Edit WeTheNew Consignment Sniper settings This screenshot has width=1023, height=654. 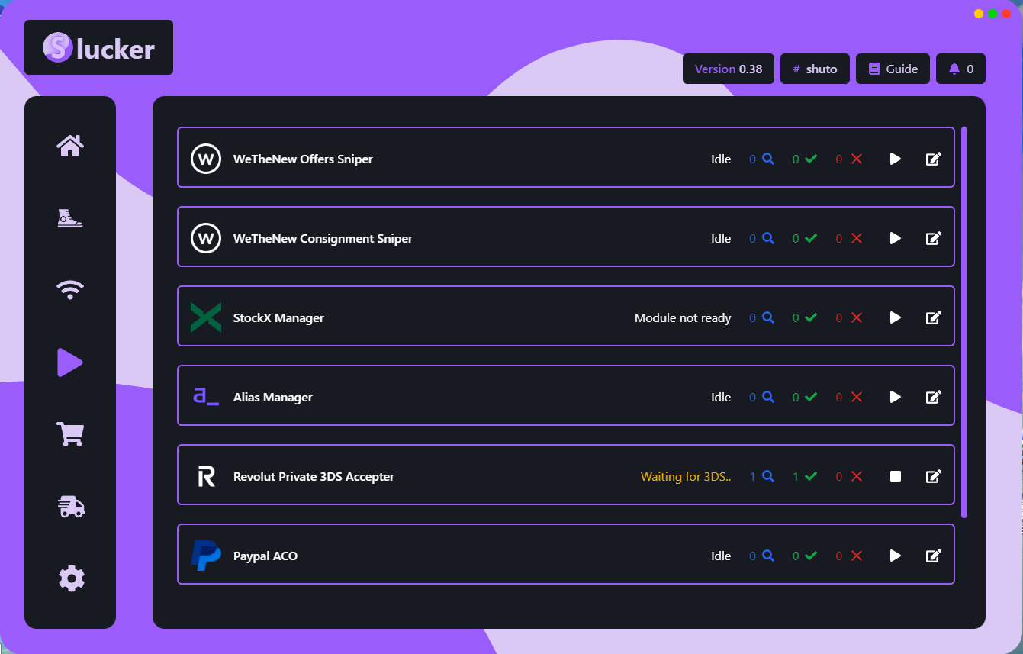point(933,238)
